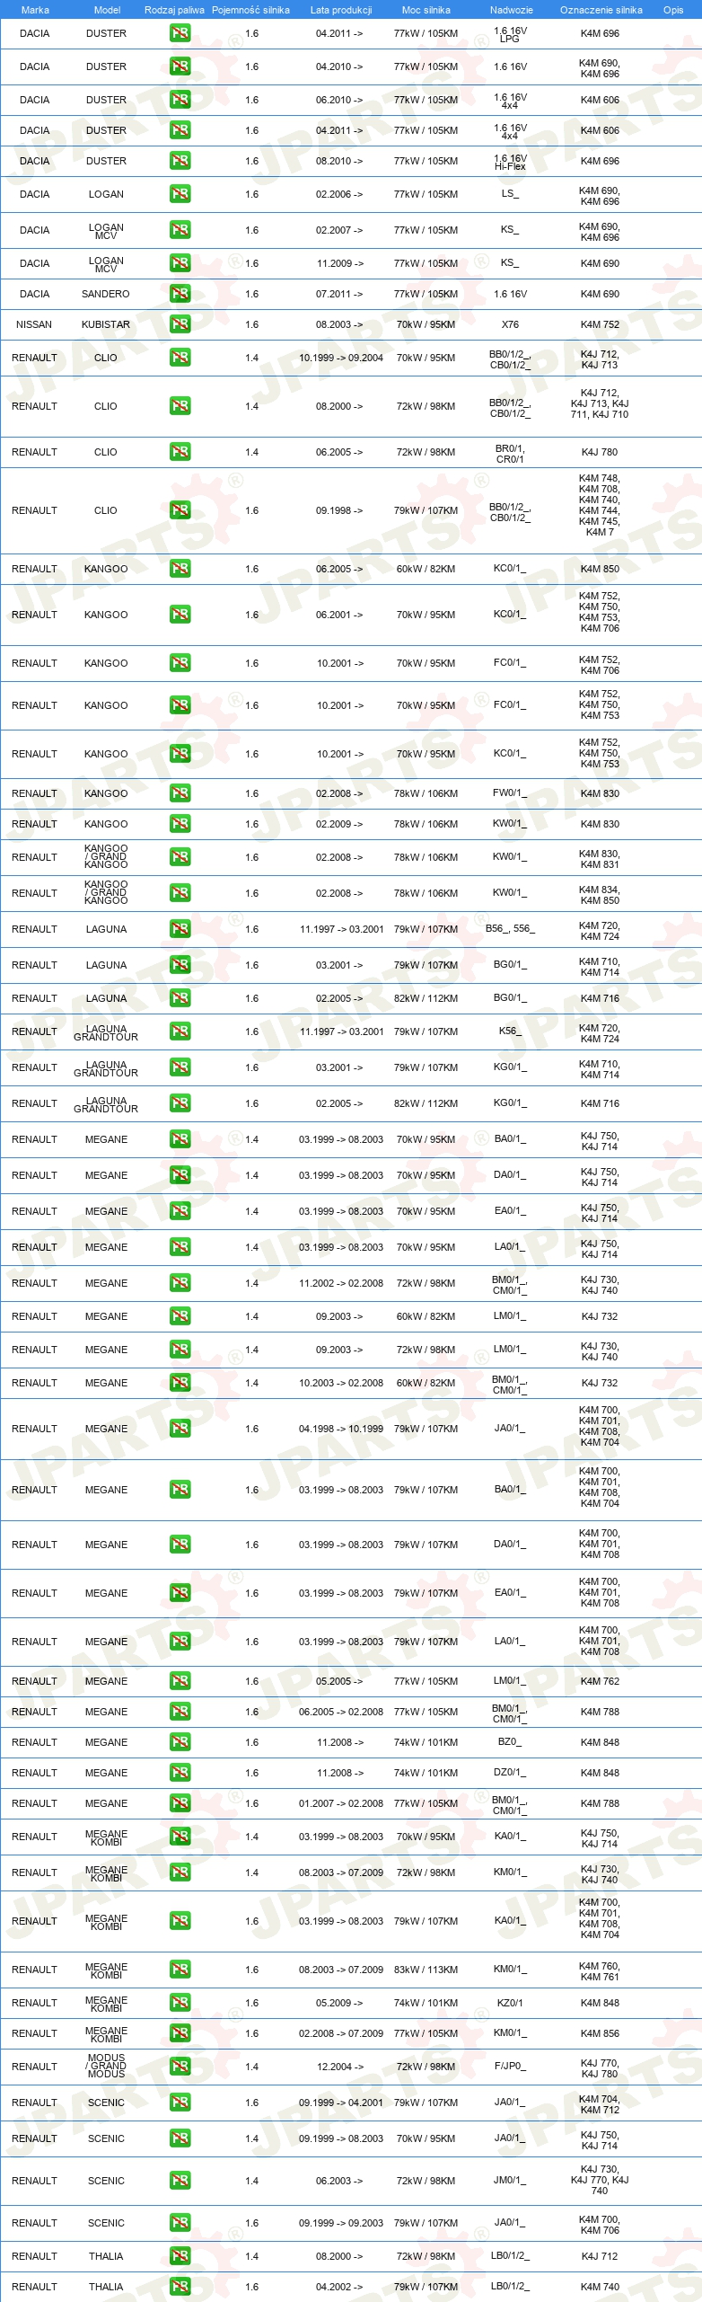Click the Nadwozie column header
The height and width of the screenshot is (2302, 702).
coord(512,10)
